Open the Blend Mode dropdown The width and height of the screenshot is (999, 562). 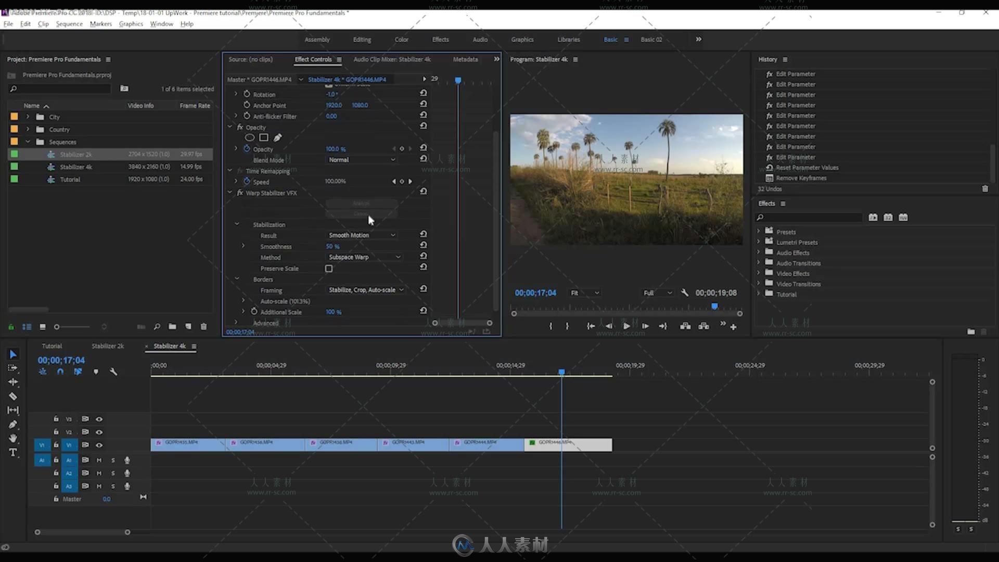[362, 160]
